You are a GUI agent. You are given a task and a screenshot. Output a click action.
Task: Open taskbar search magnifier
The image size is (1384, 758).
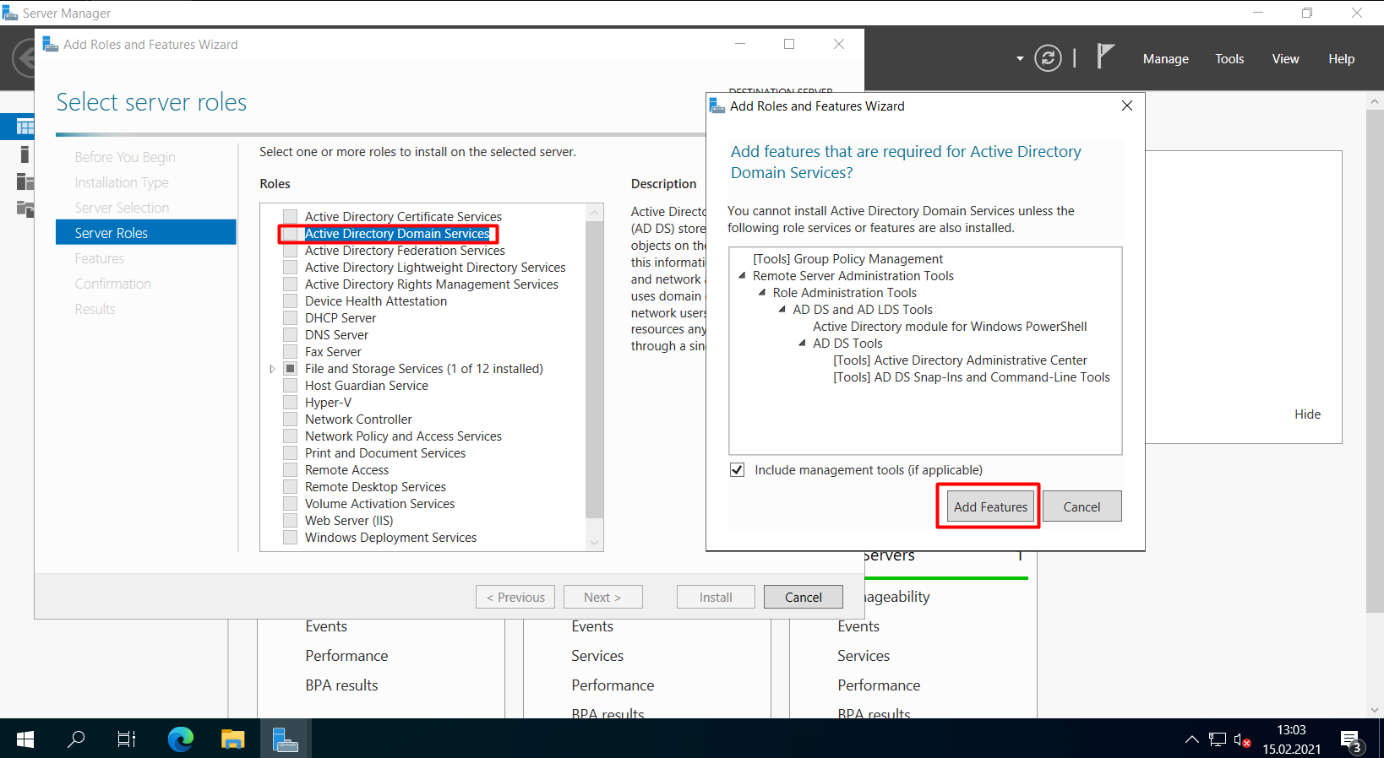click(x=76, y=739)
